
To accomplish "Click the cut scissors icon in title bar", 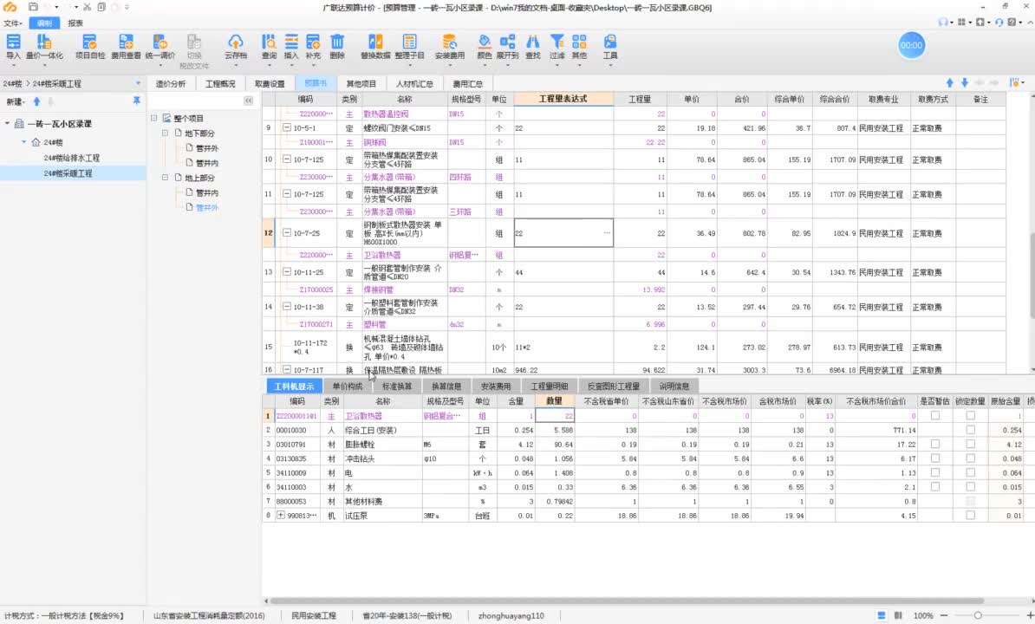I will coord(87,7).
